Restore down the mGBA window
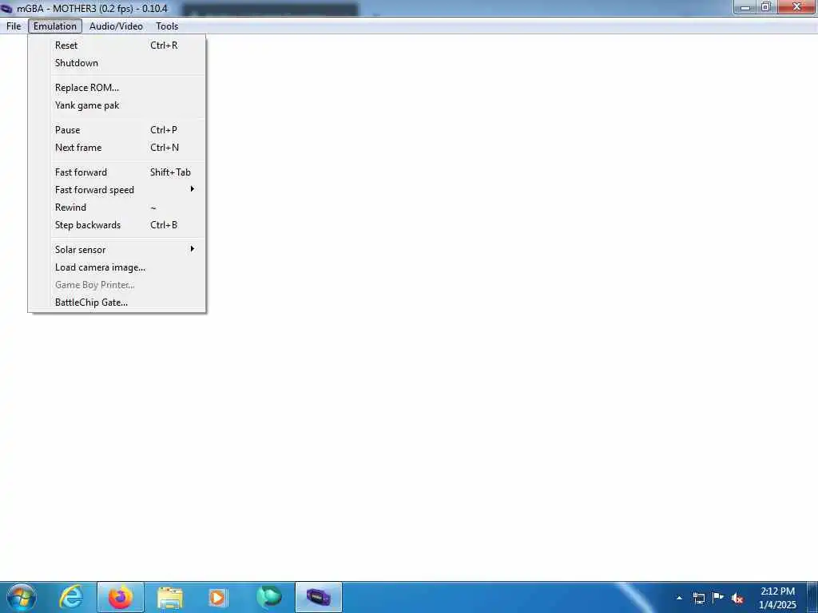Viewport: 818px width, 613px height. point(766,7)
